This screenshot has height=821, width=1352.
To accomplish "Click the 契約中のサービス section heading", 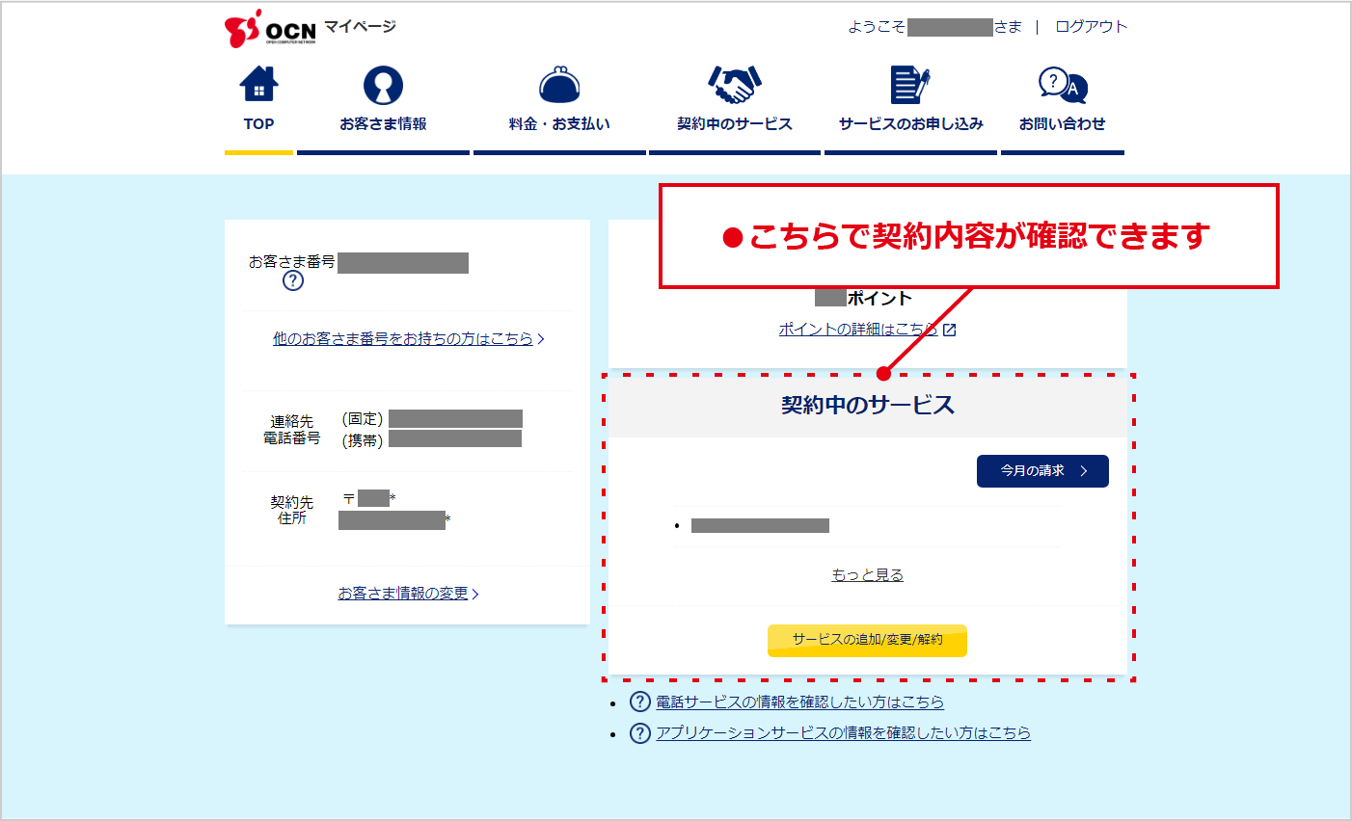I will pyautogui.click(x=868, y=405).
